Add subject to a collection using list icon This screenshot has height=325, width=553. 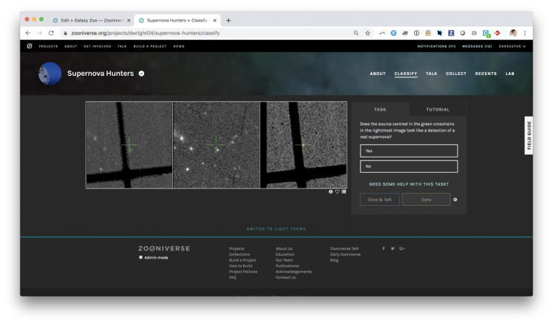(344, 192)
